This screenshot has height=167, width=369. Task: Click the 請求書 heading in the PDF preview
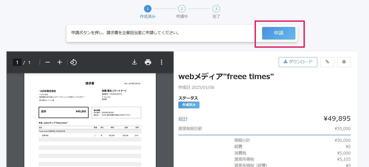coord(90,83)
